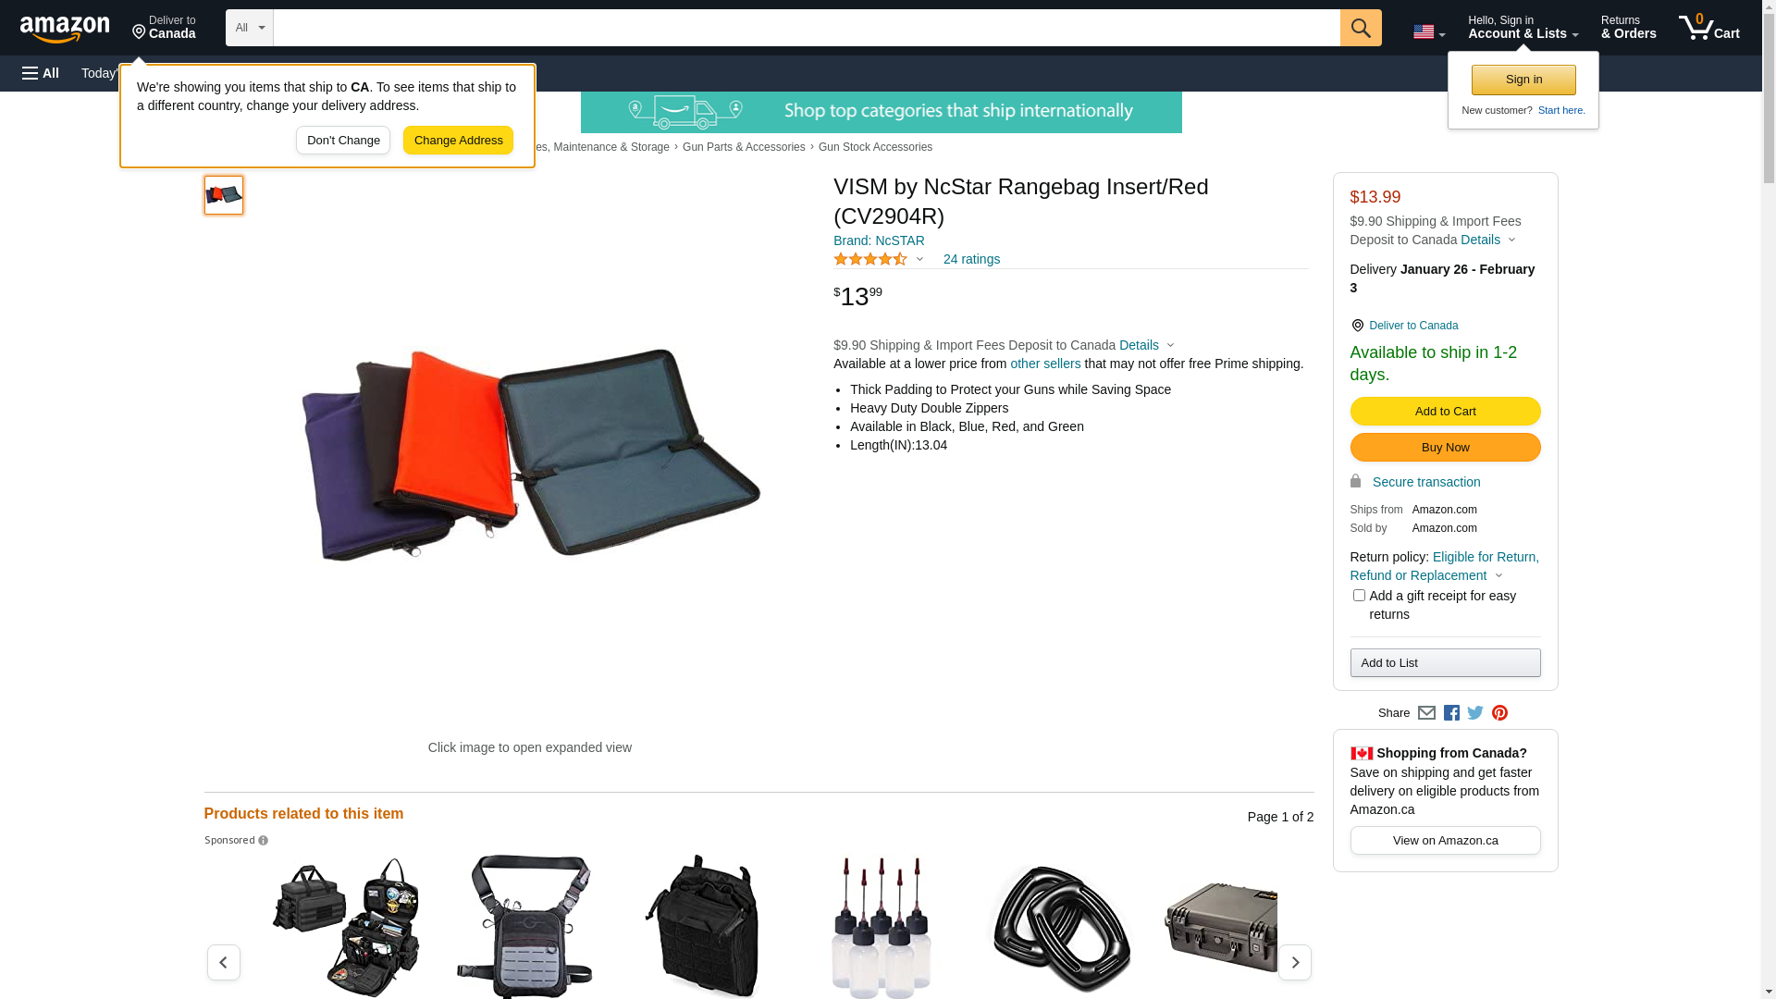Share product via Facebook icon
This screenshot has height=999, width=1776.
(x=1451, y=713)
